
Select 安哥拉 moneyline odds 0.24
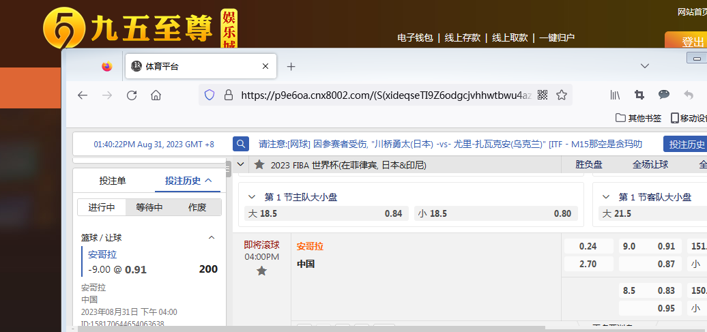(x=588, y=246)
